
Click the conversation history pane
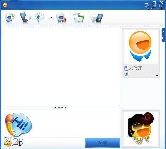[62, 67]
